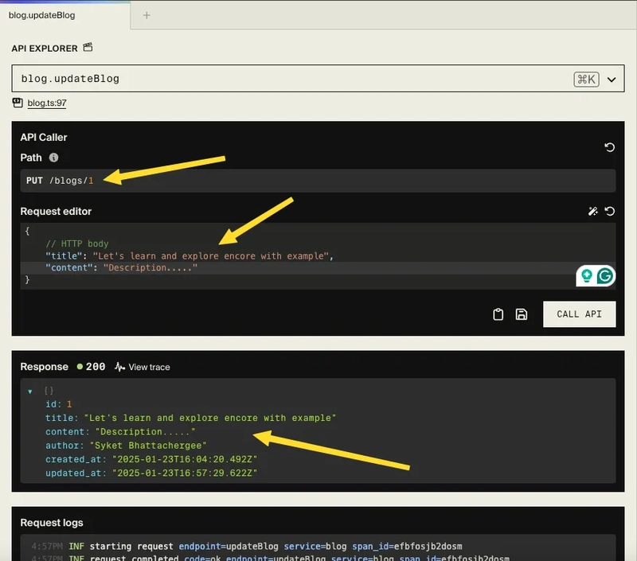This screenshot has width=637, height=561.
Task: Select the response title row
Action: click(x=190, y=418)
